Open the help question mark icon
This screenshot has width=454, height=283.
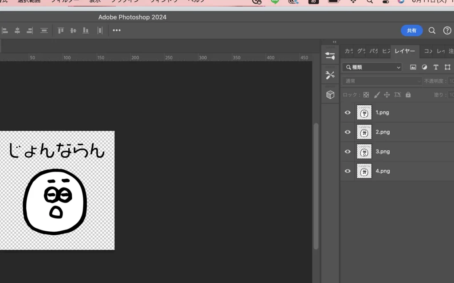(447, 31)
